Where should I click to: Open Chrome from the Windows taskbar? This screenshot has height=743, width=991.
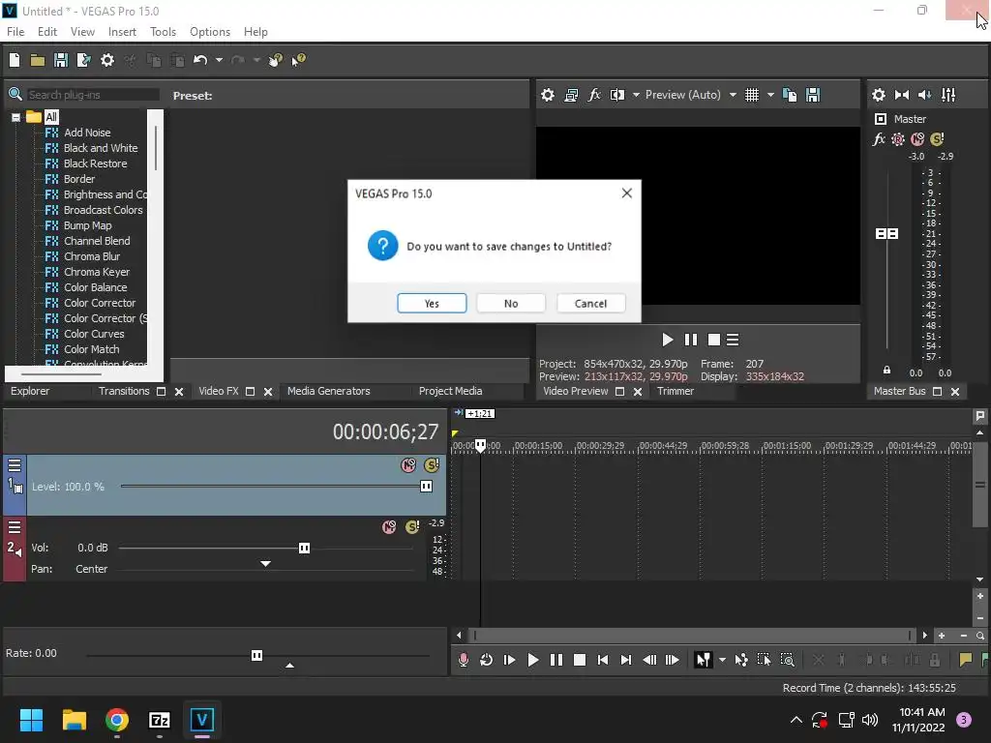pos(117,720)
